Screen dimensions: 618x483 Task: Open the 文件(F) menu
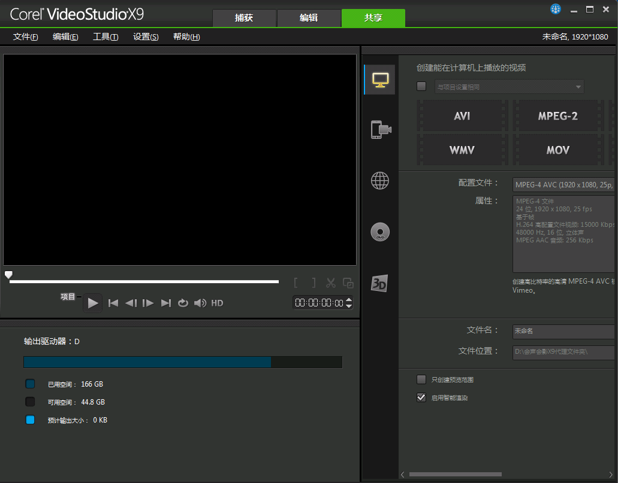point(26,37)
